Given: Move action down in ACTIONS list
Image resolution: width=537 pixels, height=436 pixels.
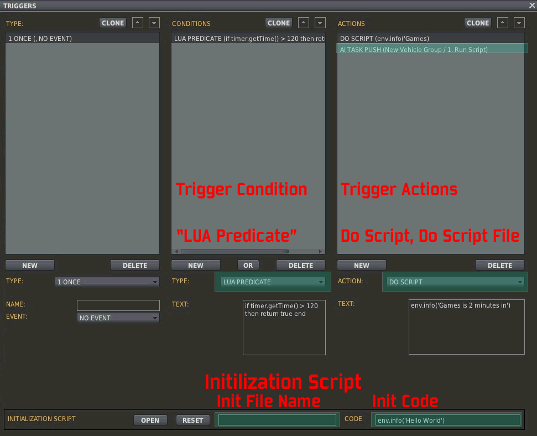Looking at the screenshot, I should pos(519,23).
